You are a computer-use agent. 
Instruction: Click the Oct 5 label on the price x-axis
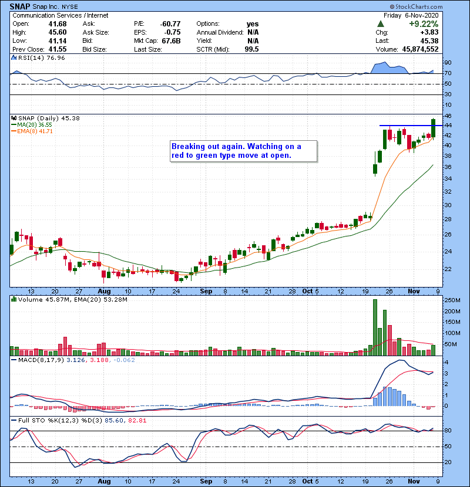(310, 292)
